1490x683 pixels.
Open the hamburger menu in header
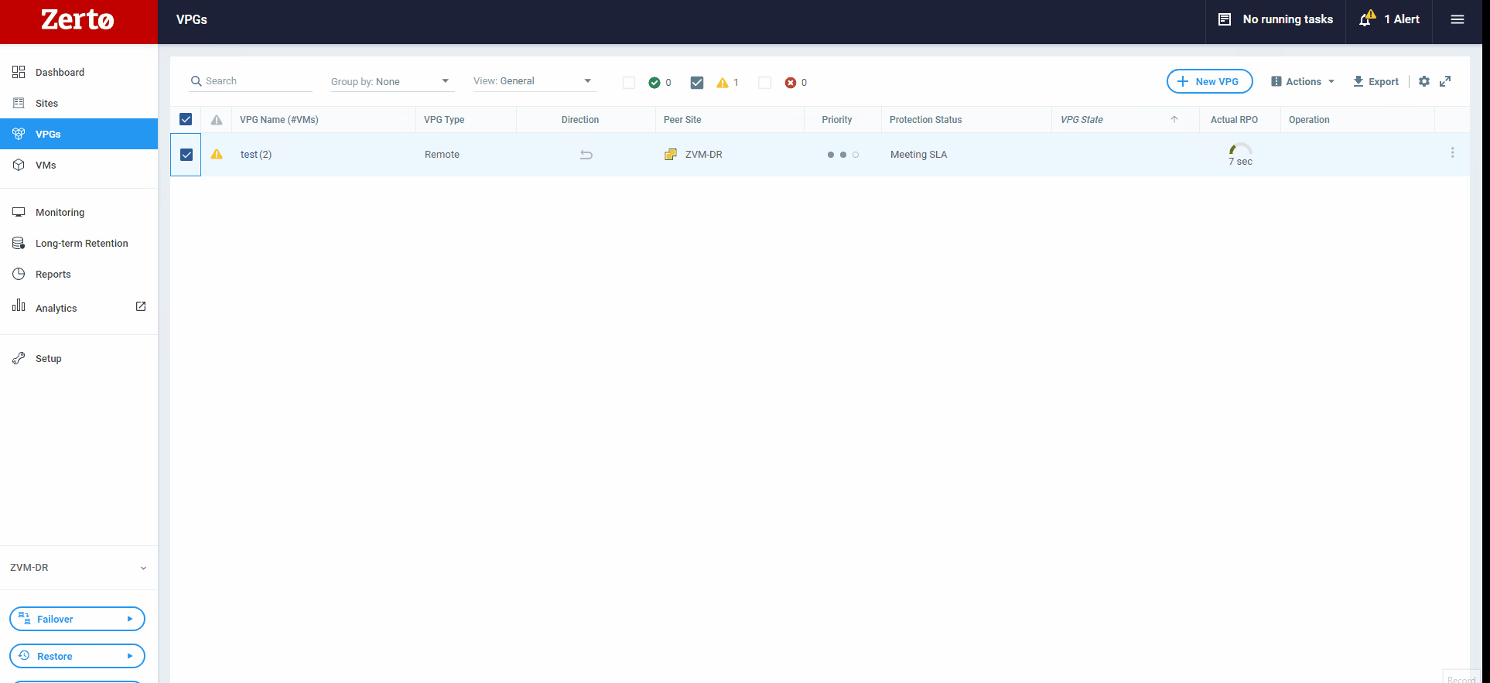(1457, 19)
